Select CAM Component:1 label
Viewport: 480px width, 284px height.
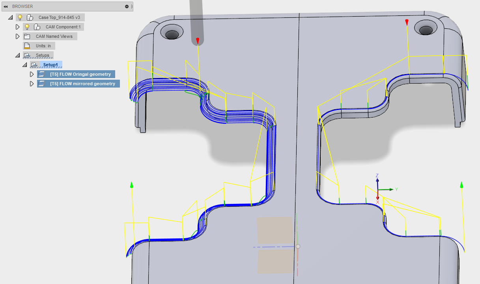click(63, 27)
